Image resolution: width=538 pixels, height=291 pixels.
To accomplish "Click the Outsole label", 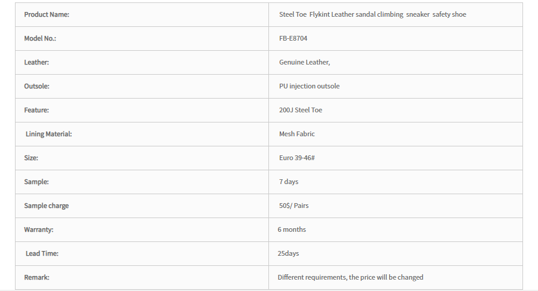I will tap(36, 86).
